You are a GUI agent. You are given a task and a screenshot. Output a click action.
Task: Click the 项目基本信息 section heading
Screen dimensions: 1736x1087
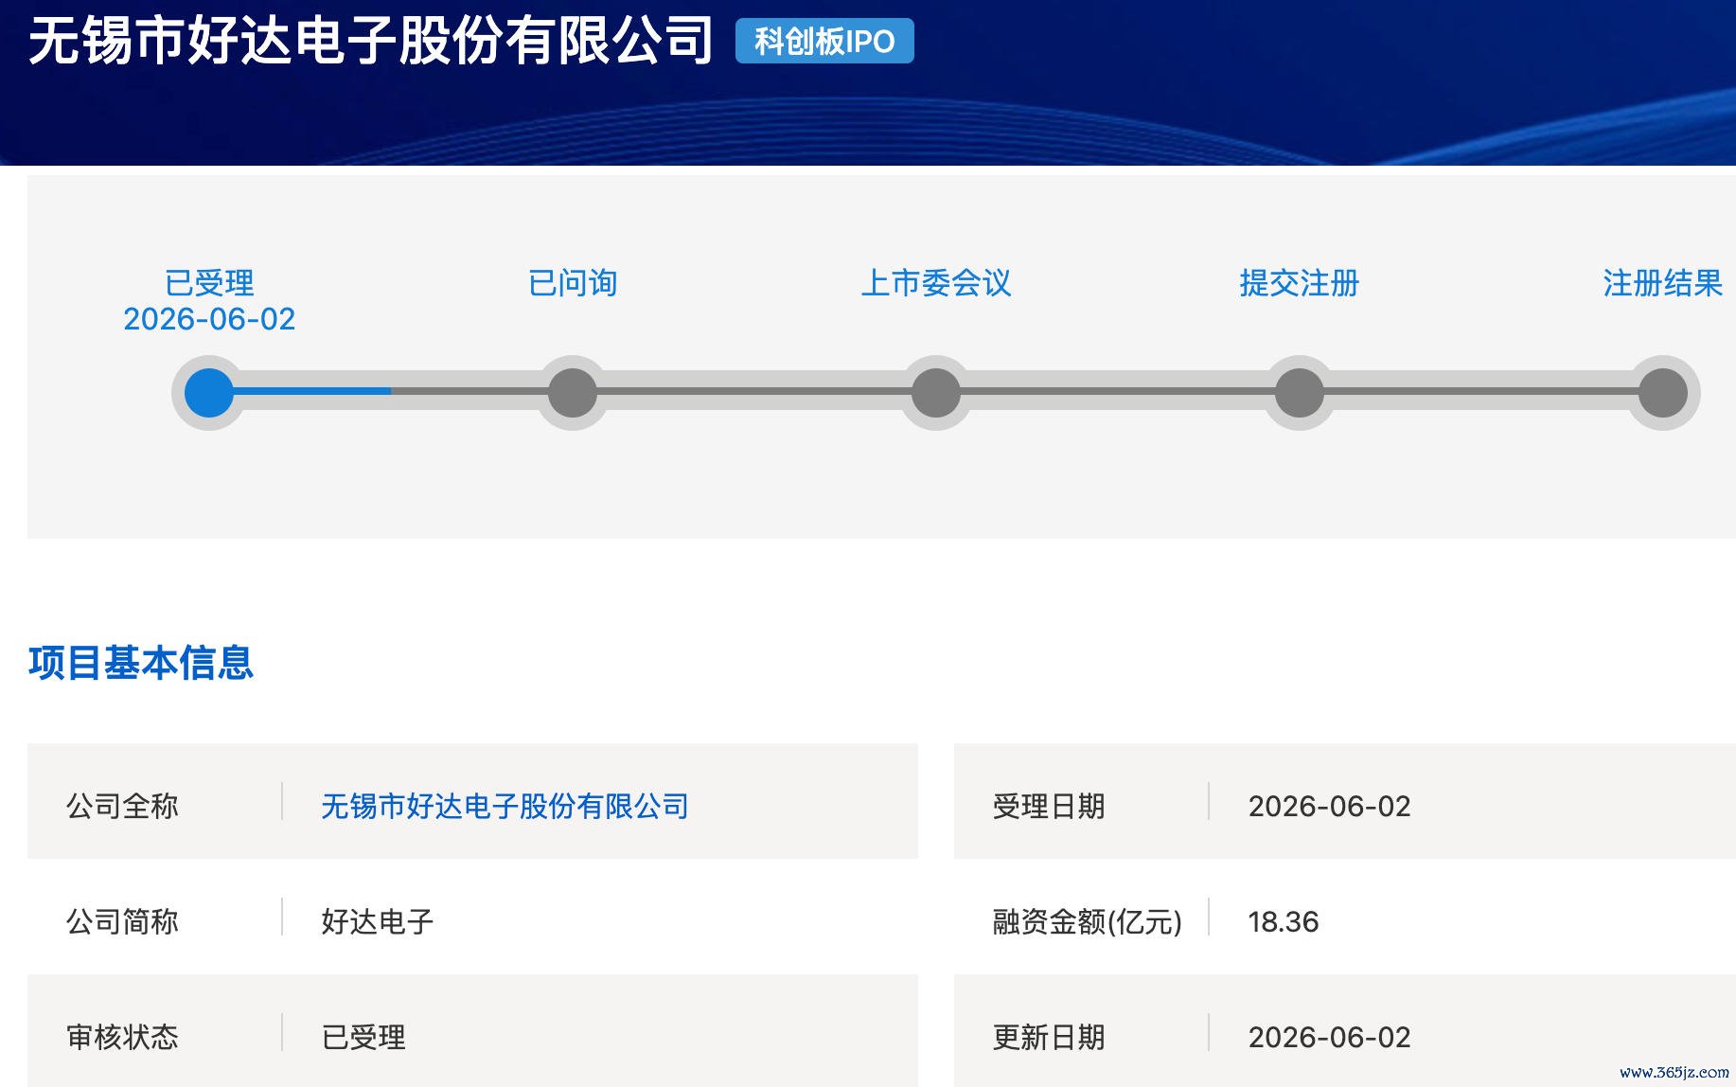pyautogui.click(x=141, y=663)
